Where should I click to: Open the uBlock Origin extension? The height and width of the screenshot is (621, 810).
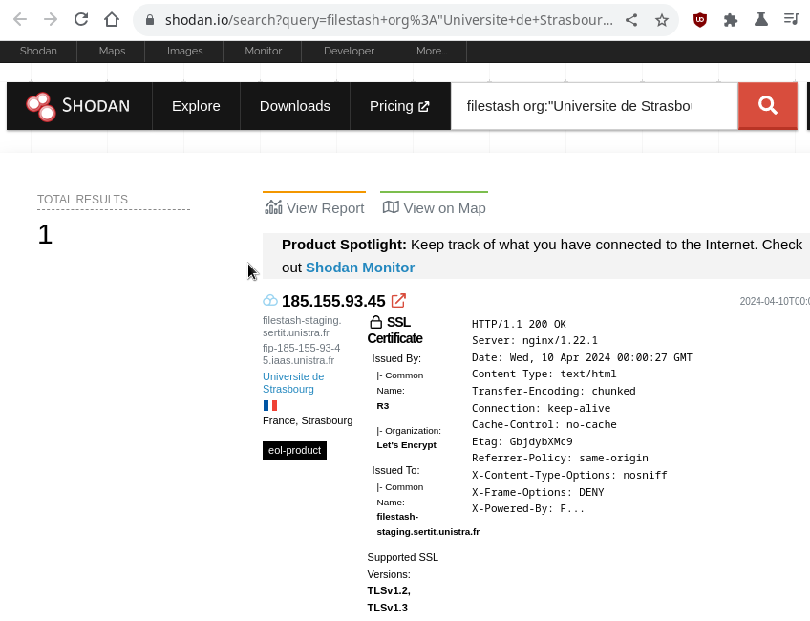coord(700,20)
